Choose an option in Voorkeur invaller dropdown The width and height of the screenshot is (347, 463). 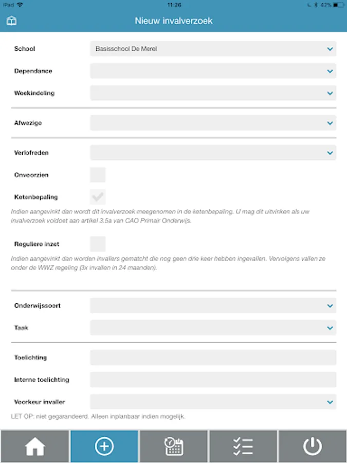click(x=213, y=402)
